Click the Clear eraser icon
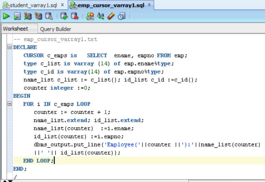The height and width of the screenshot is (182, 265). pyautogui.click(x=111, y=16)
